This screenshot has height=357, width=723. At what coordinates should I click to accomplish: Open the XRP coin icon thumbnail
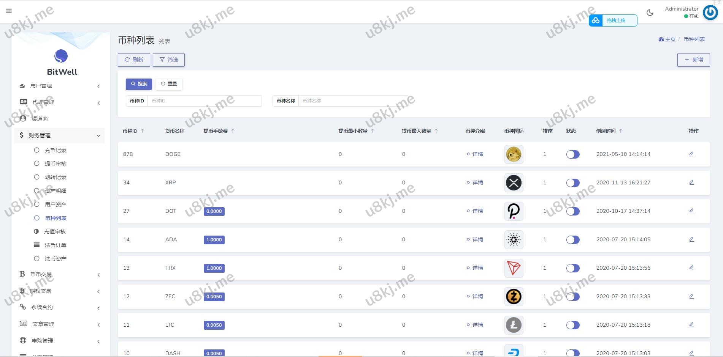coord(514,183)
